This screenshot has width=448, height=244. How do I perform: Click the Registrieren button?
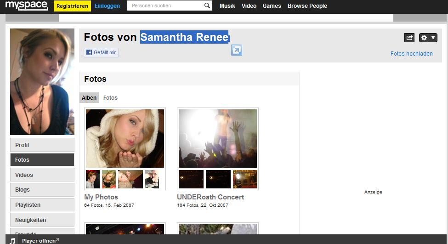tap(72, 6)
